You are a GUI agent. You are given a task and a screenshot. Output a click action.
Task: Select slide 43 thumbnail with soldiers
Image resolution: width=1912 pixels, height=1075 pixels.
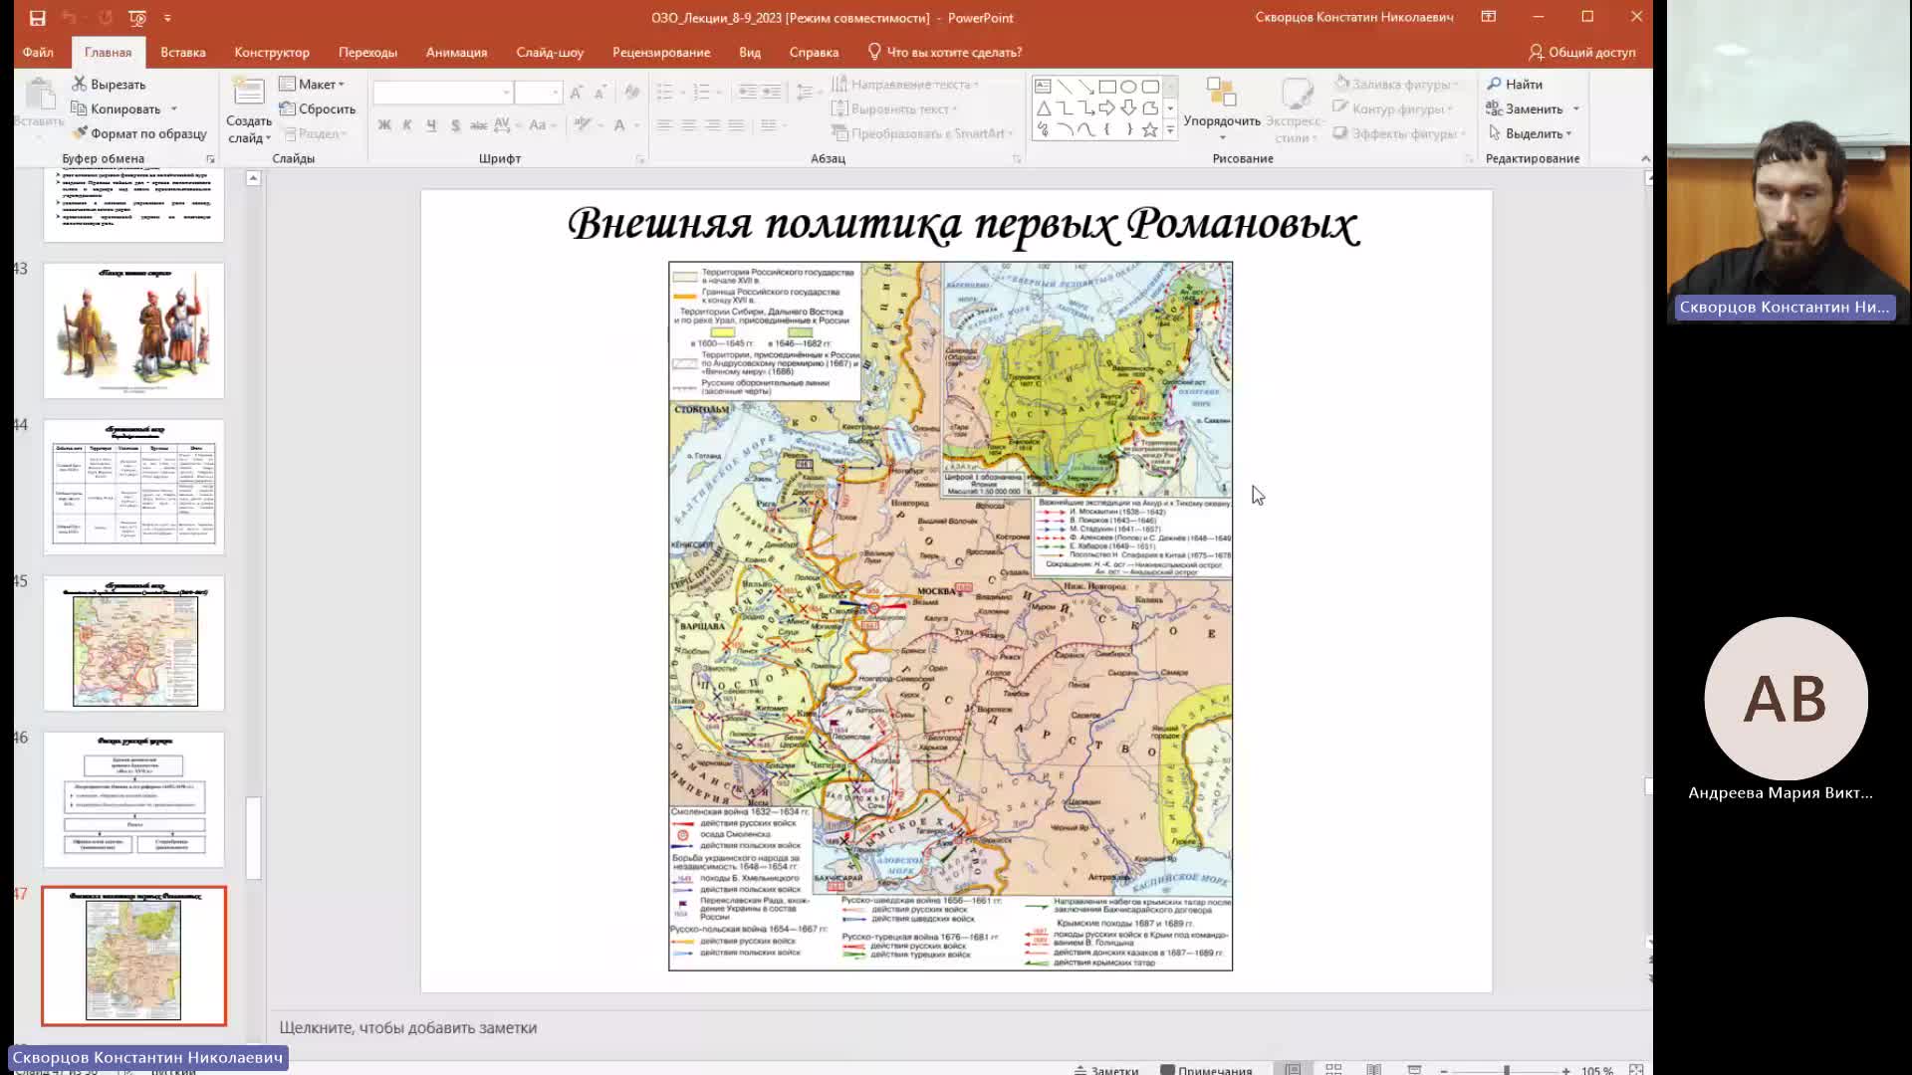[133, 330]
